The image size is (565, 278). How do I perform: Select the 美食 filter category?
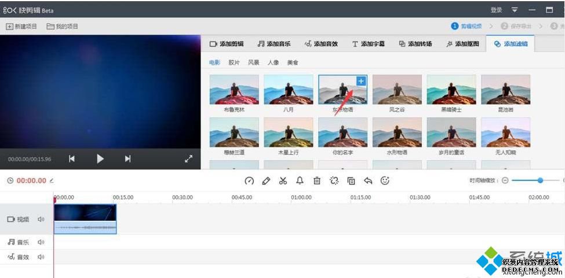pyautogui.click(x=292, y=62)
